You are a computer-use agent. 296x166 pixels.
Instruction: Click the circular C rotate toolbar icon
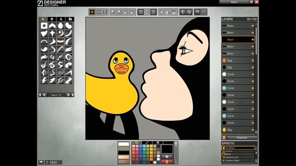click(147, 12)
